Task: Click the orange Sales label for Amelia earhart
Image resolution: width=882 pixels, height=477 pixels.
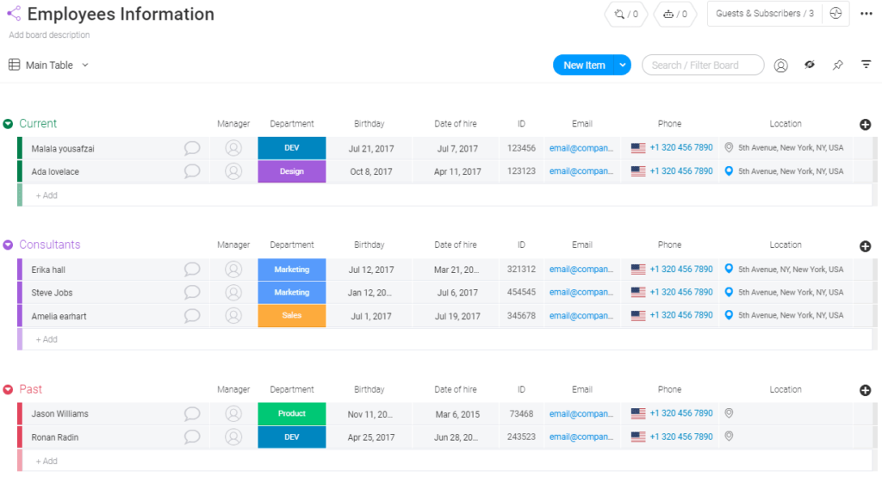Action: [291, 316]
